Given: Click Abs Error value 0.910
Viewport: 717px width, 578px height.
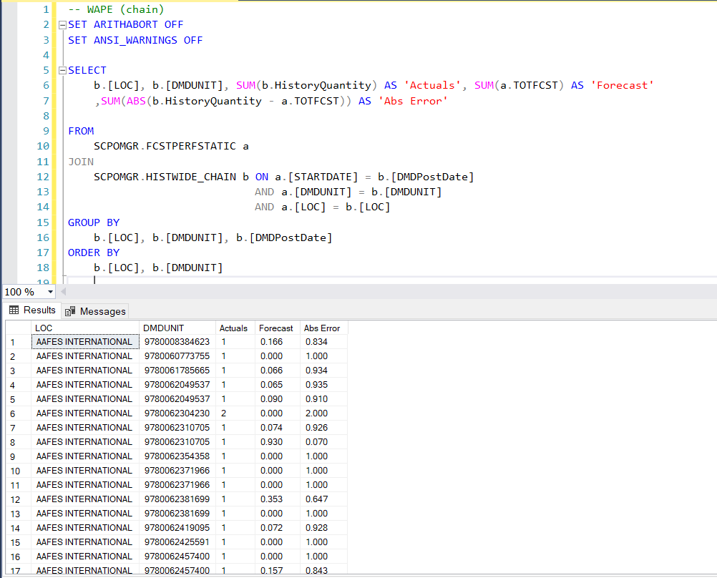Looking at the screenshot, I should point(323,399).
